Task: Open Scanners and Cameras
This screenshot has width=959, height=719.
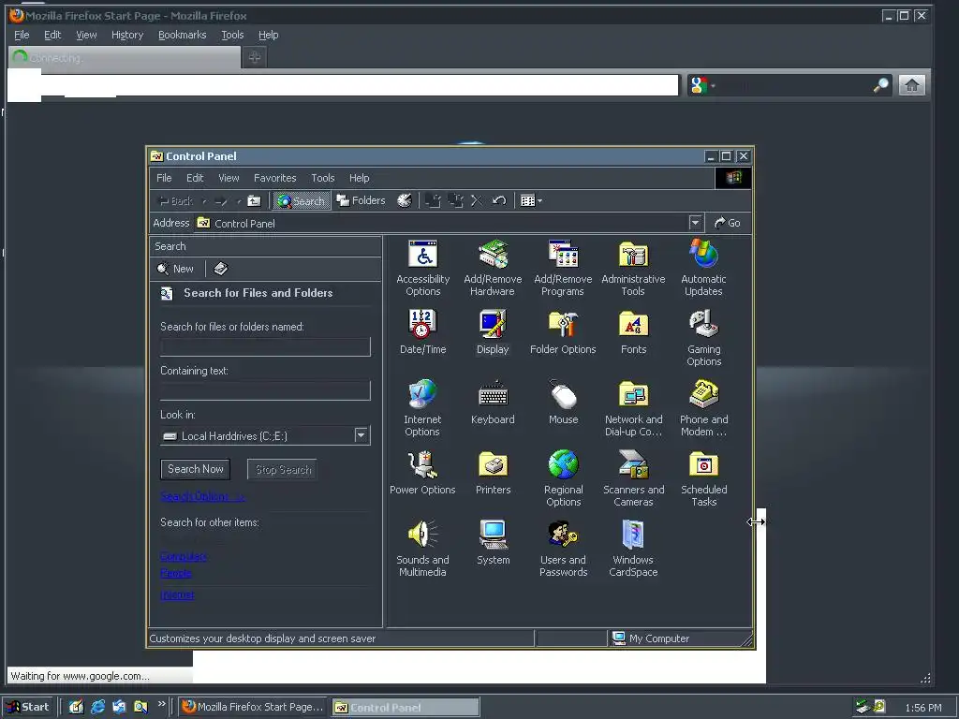Action: (633, 478)
